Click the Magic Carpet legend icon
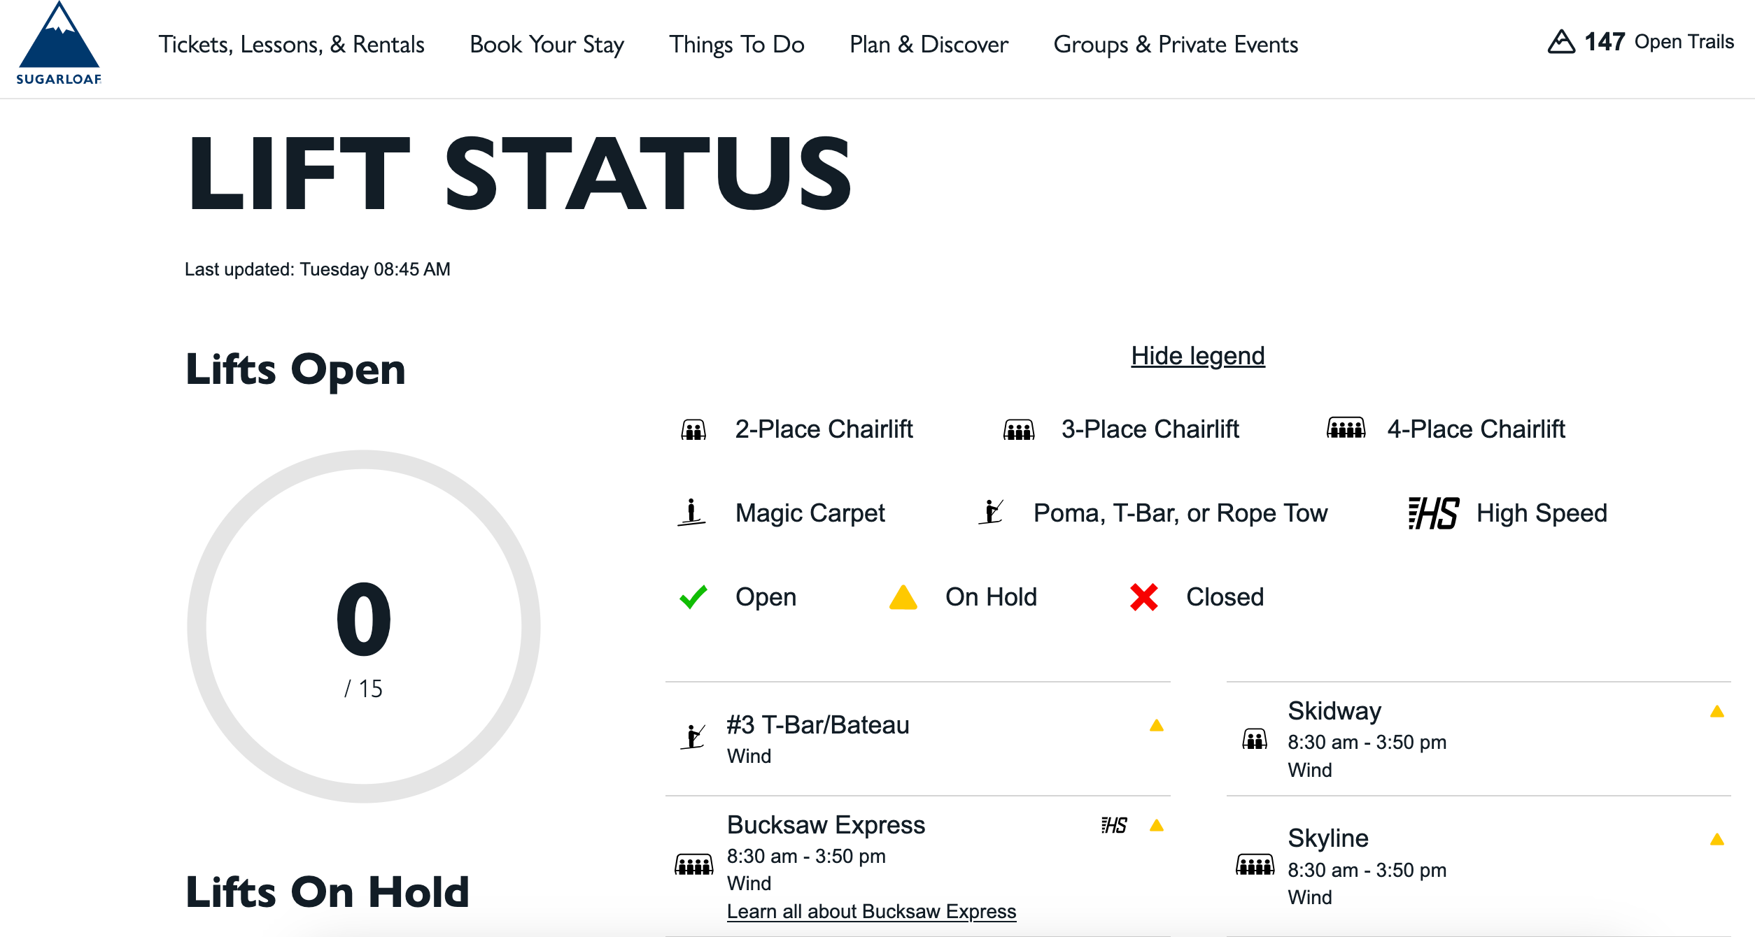 (691, 513)
